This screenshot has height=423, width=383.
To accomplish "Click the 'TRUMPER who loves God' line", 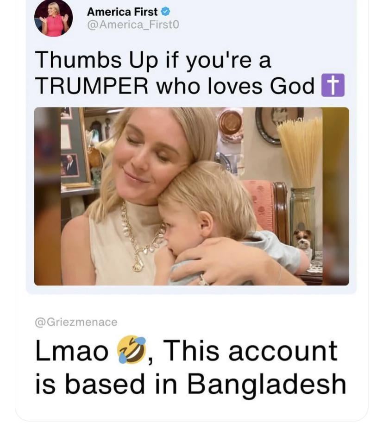I will coord(175,86).
